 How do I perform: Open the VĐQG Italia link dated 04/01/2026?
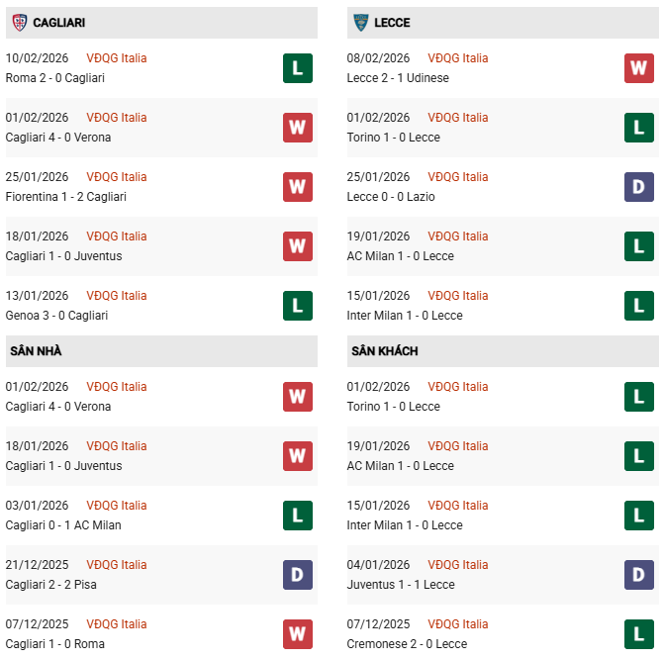click(x=458, y=565)
